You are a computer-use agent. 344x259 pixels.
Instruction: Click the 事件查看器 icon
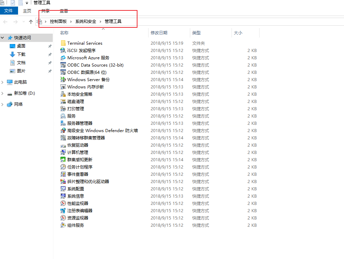point(63,174)
